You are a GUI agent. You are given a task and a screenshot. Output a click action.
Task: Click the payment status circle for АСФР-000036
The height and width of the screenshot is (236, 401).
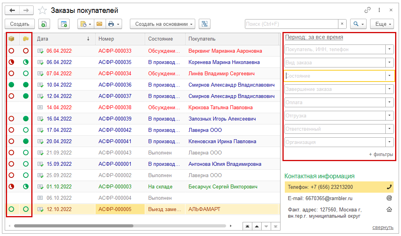pyautogui.click(x=25, y=85)
